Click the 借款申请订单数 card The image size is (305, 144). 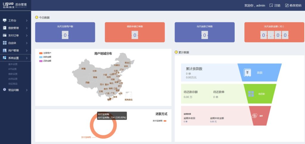tap(135, 32)
